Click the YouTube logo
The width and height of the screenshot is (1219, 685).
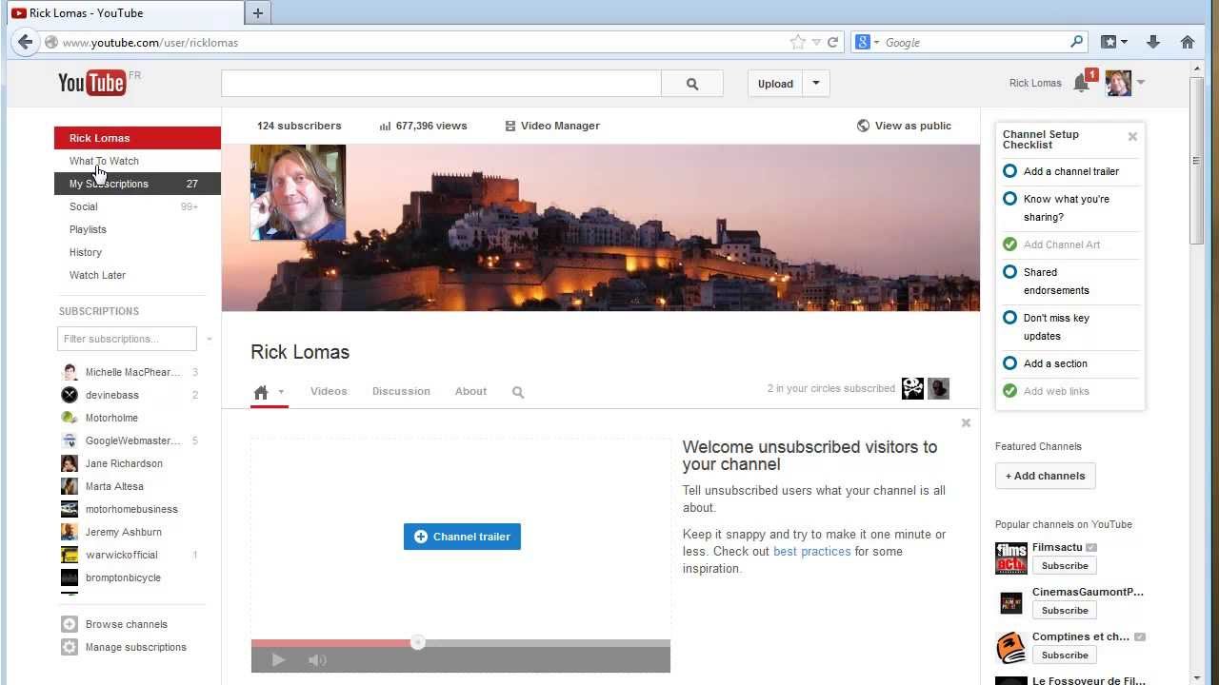[x=92, y=83]
